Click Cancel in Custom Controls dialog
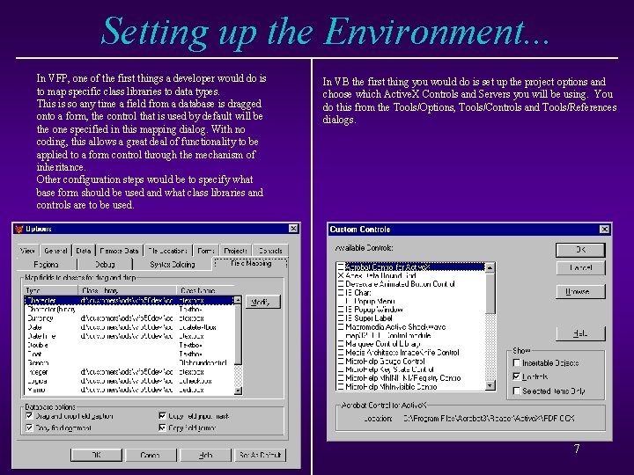634x475 pixels. (x=580, y=267)
